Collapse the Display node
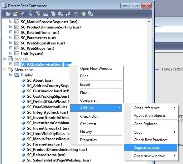Image resolution: width=183 pixels, height=164 pixels. [x=11, y=74]
